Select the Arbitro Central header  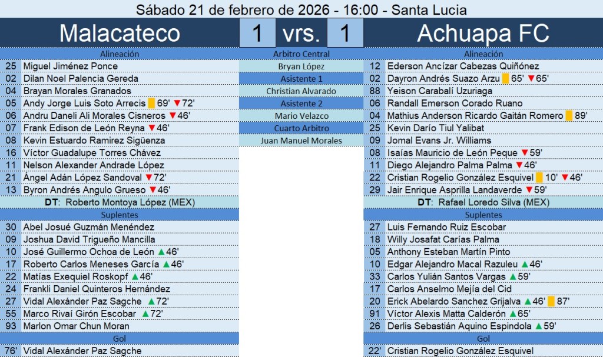click(x=301, y=54)
